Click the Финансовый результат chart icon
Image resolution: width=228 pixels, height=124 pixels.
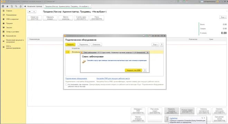click(x=4, y=41)
